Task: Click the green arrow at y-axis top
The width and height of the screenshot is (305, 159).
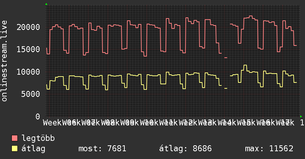Action: click(x=46, y=4)
